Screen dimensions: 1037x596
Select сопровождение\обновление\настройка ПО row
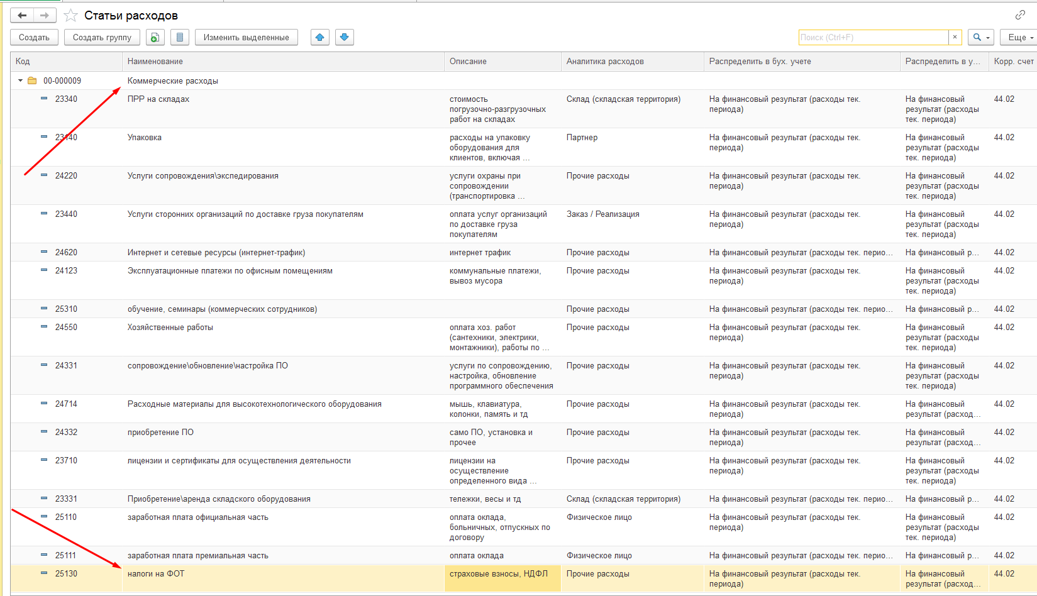tap(523, 375)
